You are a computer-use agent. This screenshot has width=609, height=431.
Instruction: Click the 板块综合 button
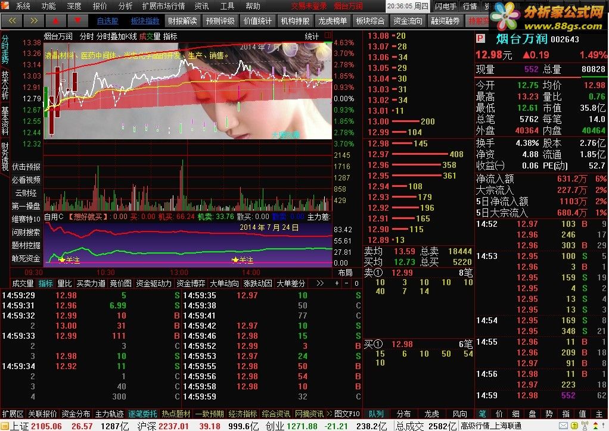click(x=371, y=21)
